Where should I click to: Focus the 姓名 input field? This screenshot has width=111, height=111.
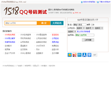click(80, 25)
